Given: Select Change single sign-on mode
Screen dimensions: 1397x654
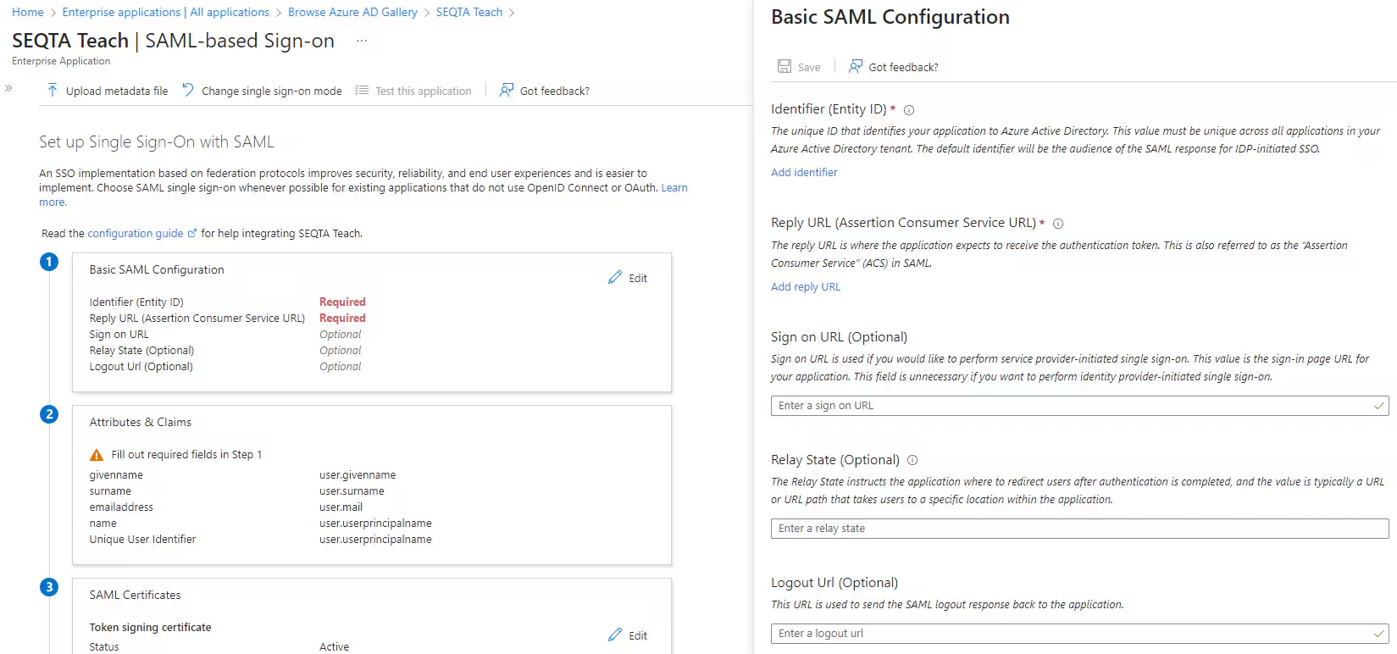Looking at the screenshot, I should pyautogui.click(x=272, y=91).
